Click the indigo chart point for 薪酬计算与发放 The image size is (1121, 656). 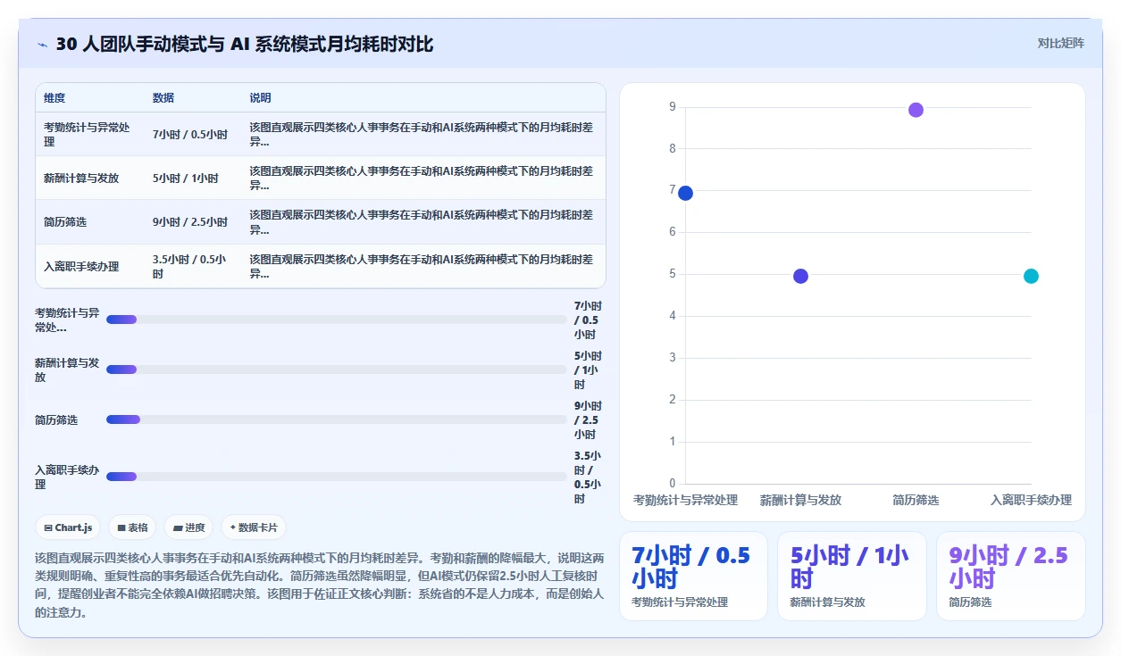point(800,276)
